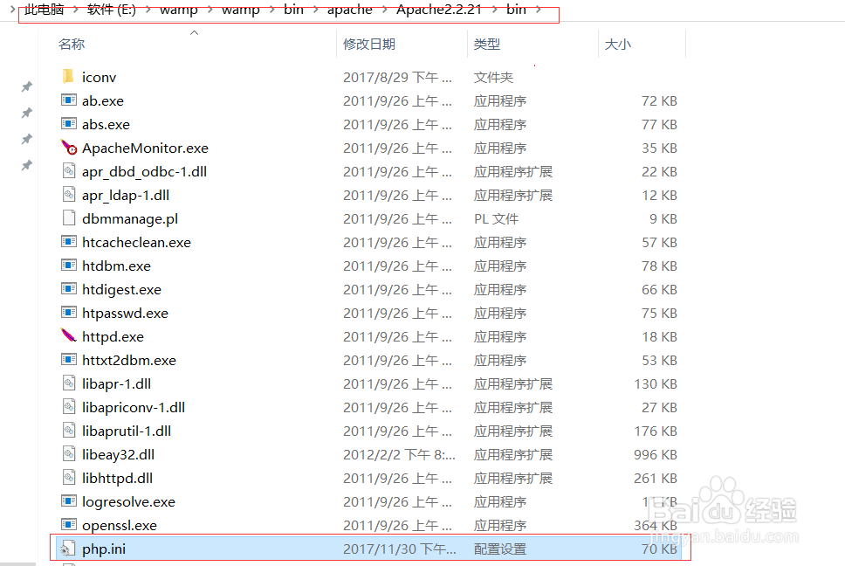This screenshot has width=845, height=566.
Task: Highlight the logresolve.exe file row
Action: pos(128,501)
